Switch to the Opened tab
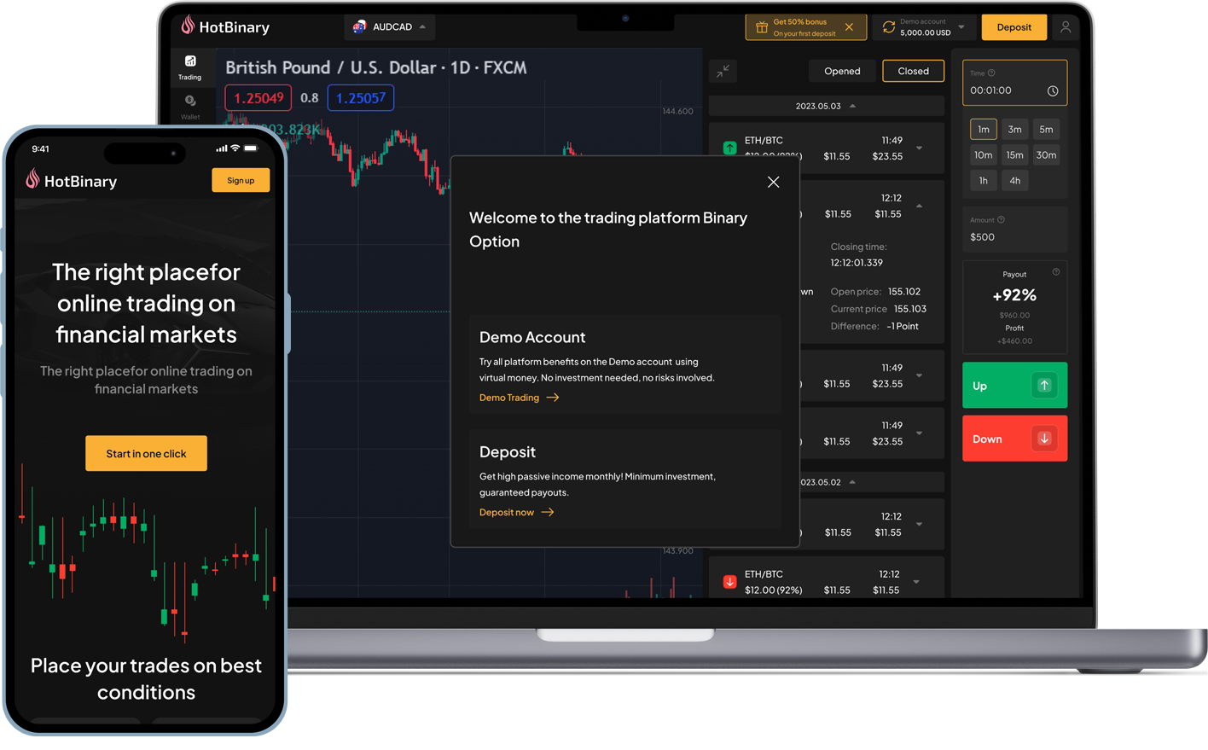Image resolution: width=1208 pixels, height=750 pixels. (x=842, y=72)
